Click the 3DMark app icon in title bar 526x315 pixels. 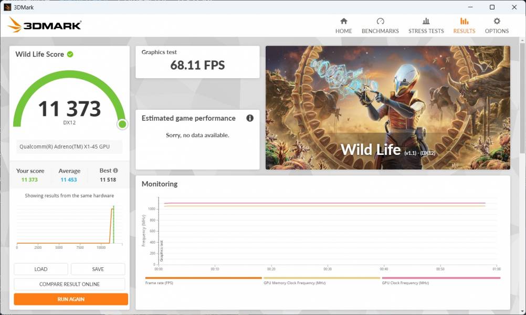coord(7,7)
